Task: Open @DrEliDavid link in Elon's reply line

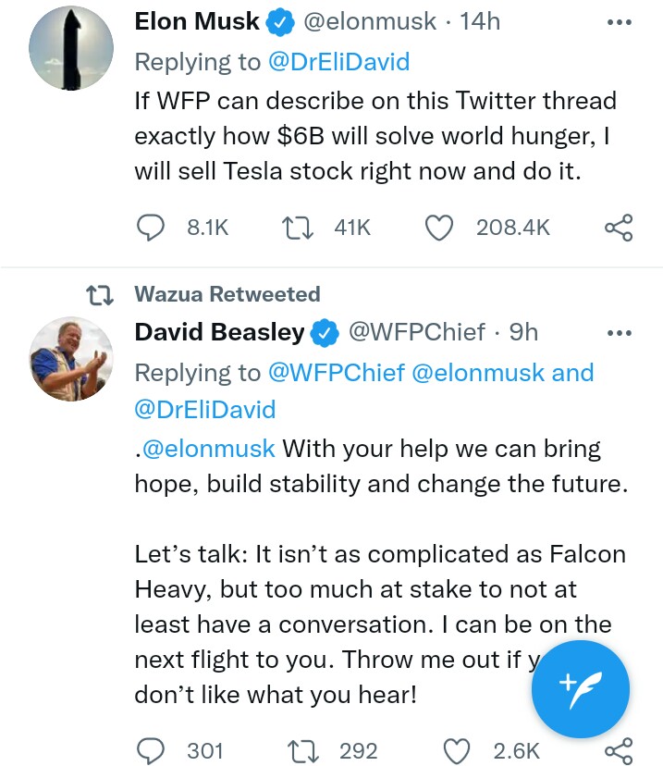Action: pyautogui.click(x=338, y=62)
